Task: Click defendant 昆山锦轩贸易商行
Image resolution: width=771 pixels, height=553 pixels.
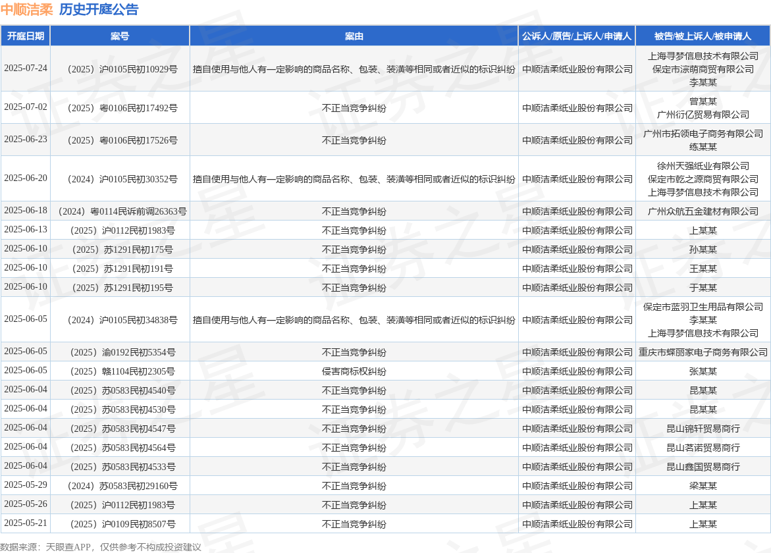Action: point(703,429)
